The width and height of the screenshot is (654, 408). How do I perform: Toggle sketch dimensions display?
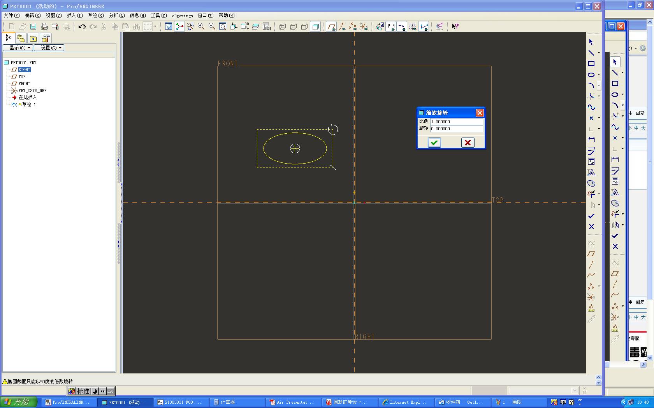click(x=391, y=26)
